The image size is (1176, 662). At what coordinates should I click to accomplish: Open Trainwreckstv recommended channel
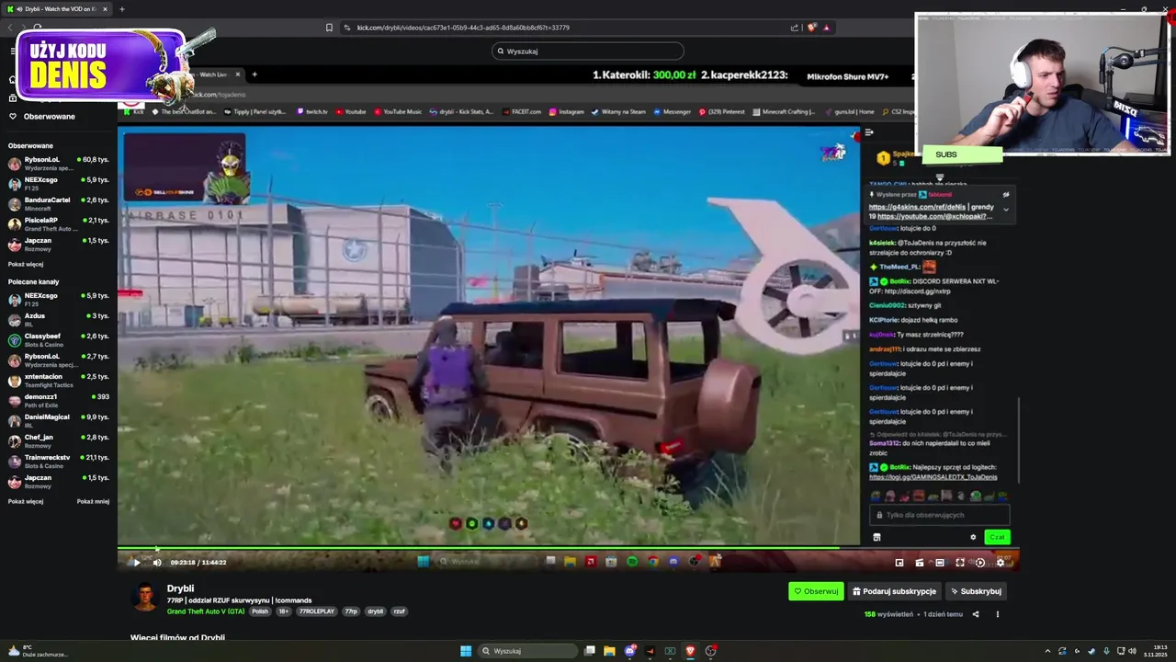coord(59,462)
